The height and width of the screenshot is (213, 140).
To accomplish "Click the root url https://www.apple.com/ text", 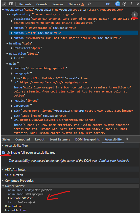I will (105, 10).
